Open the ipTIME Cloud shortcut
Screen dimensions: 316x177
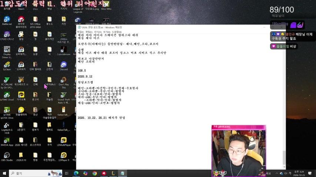7,96
